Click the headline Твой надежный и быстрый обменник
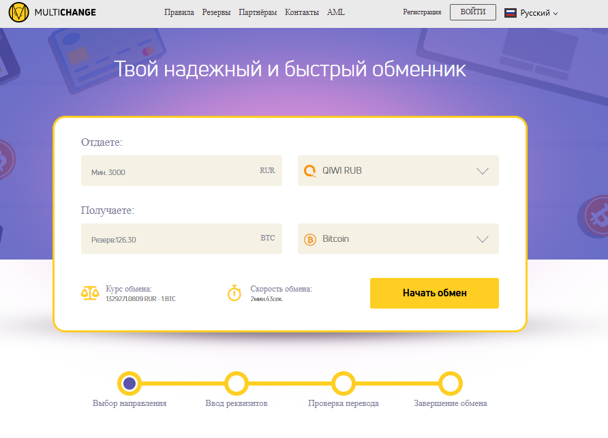608x438 pixels. click(x=290, y=69)
